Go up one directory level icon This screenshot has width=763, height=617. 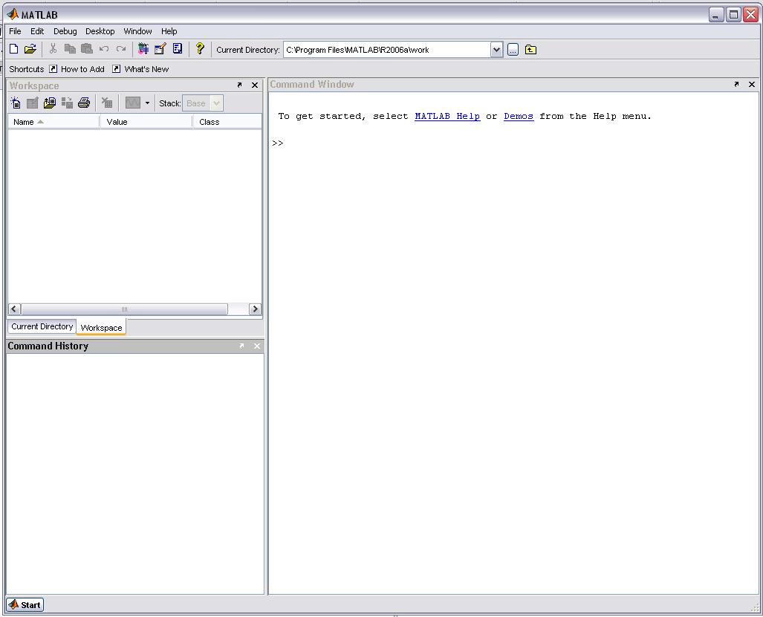[531, 50]
